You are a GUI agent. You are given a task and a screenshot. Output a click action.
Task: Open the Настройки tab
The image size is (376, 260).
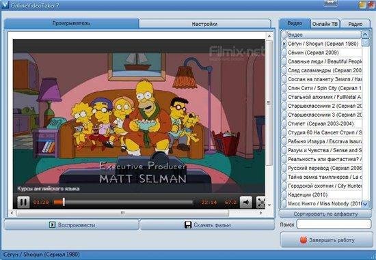coord(205,24)
